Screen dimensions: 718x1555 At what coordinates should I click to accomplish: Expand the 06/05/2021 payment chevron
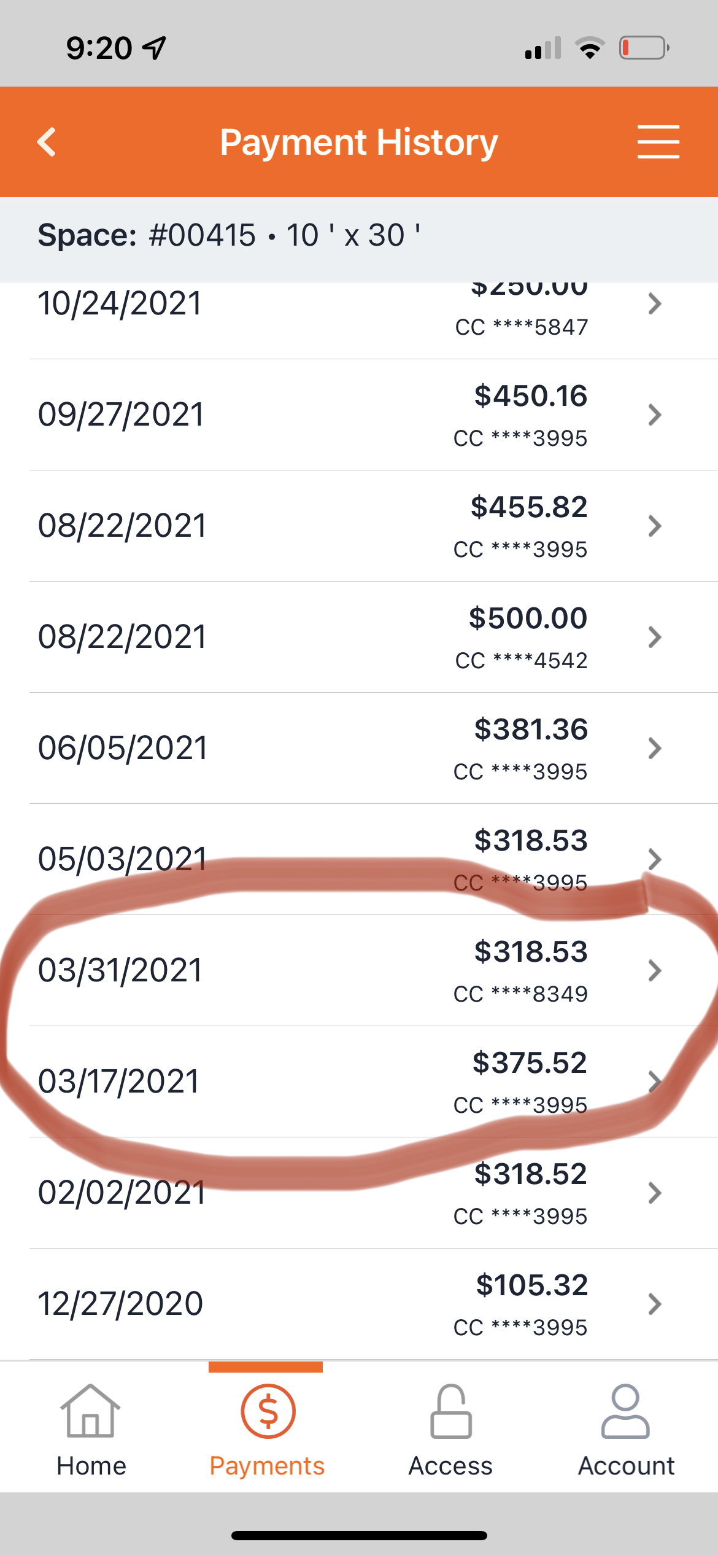click(x=655, y=748)
